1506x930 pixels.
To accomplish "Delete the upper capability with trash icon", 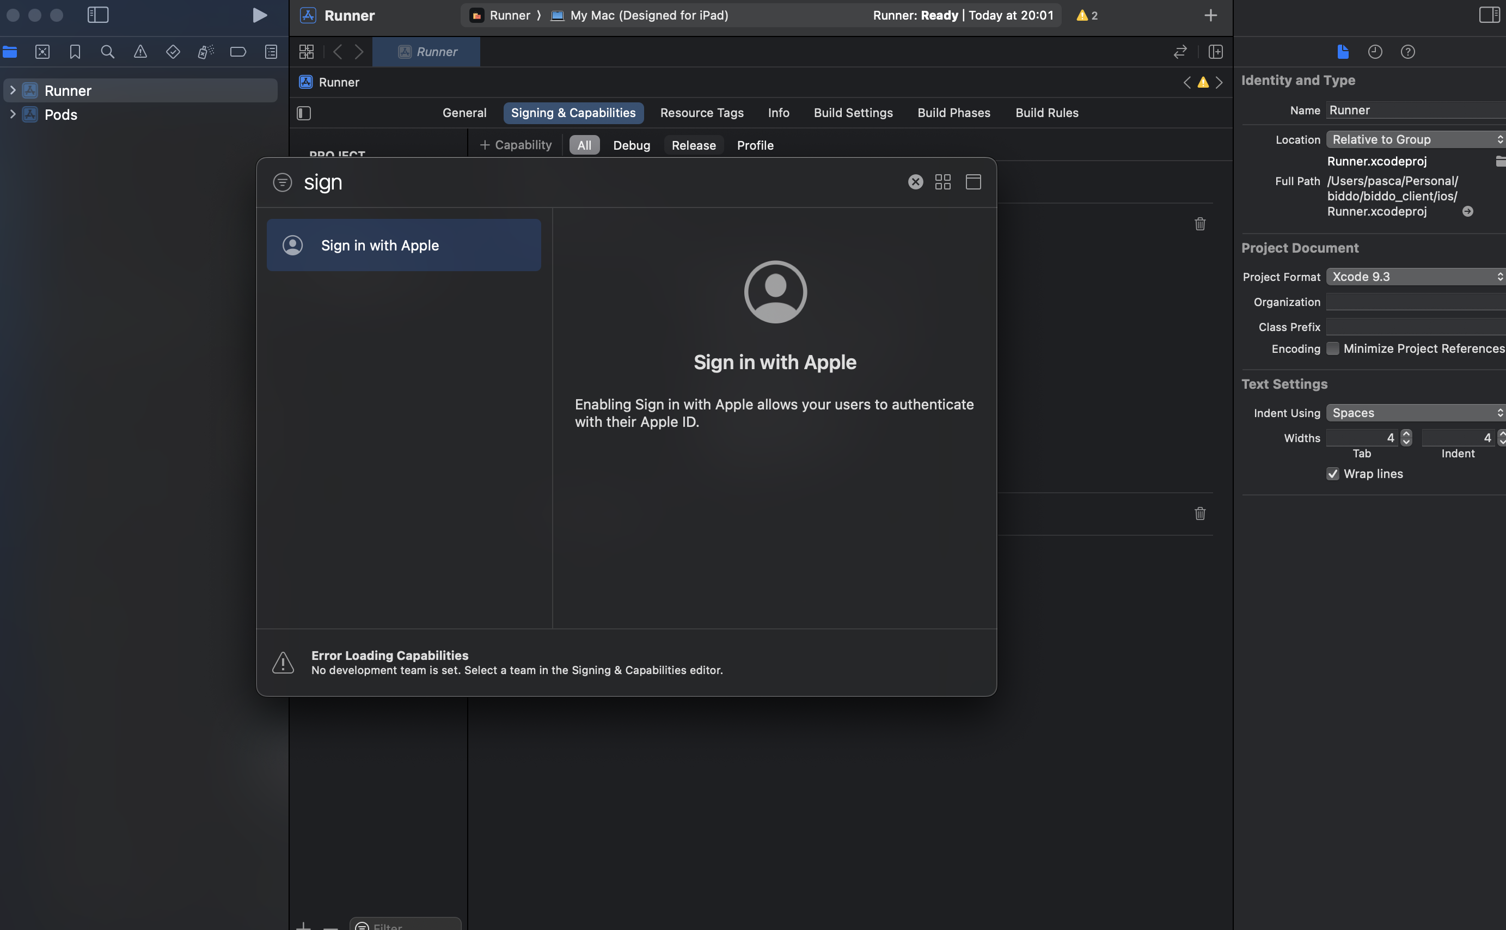I will pos(1200,224).
